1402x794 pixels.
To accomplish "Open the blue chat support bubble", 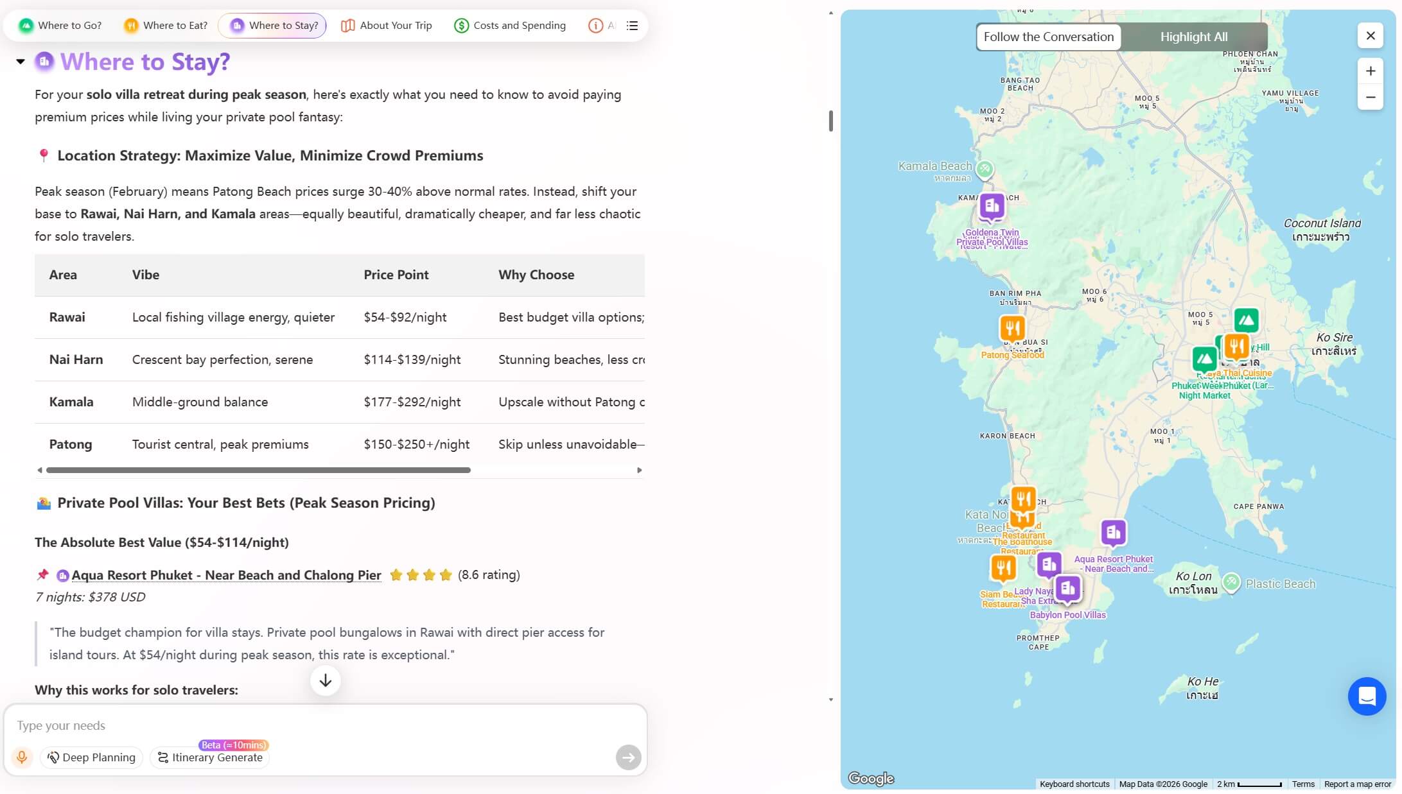I will click(1366, 696).
